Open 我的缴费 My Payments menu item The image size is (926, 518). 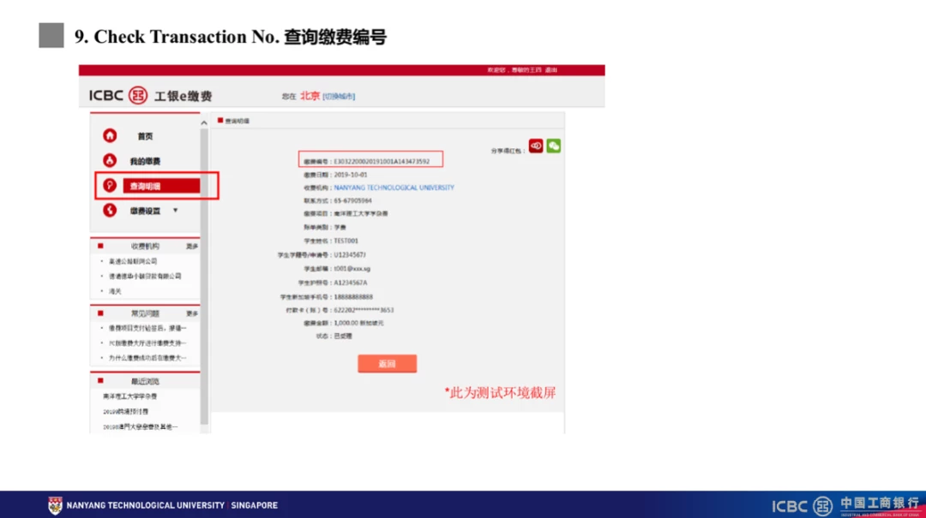(145, 161)
